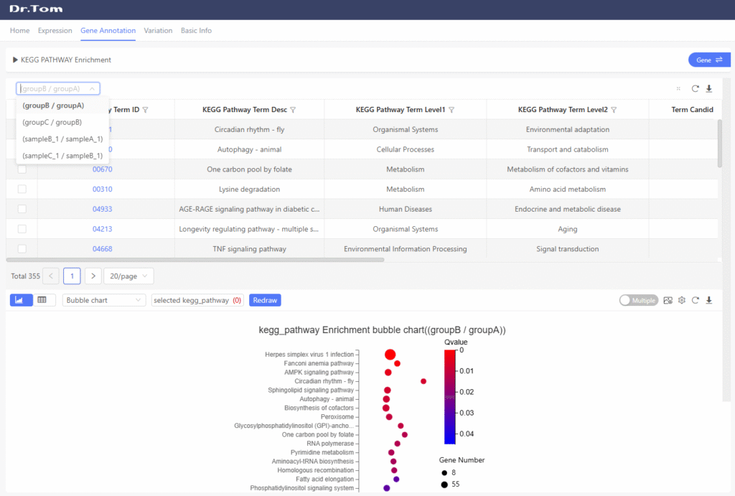The height and width of the screenshot is (496, 735).
Task: Check the box for pathway 00670 row
Action: [x=22, y=169]
